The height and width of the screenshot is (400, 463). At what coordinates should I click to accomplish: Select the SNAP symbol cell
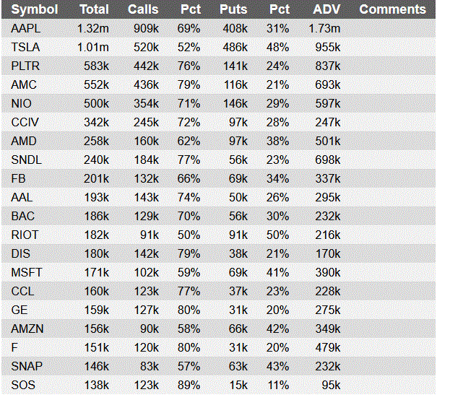click(27, 367)
